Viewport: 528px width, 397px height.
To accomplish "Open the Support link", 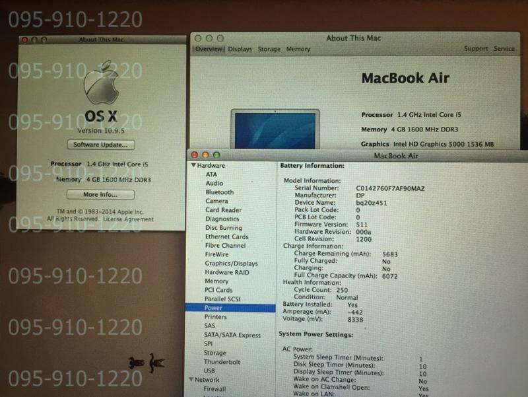I will (x=476, y=48).
